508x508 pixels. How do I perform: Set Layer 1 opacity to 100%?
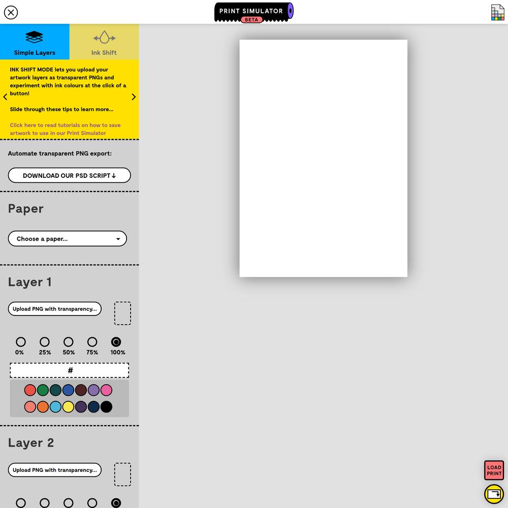pos(116,342)
